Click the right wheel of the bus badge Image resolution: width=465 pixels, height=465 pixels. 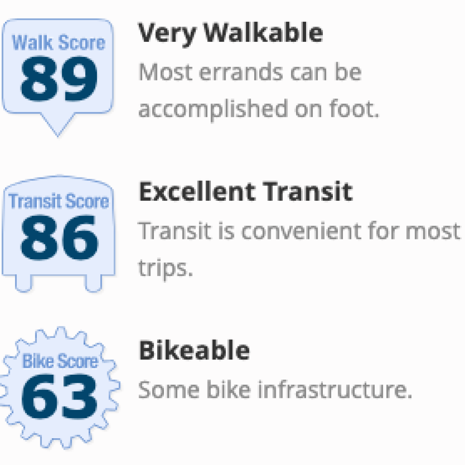[x=94, y=283]
